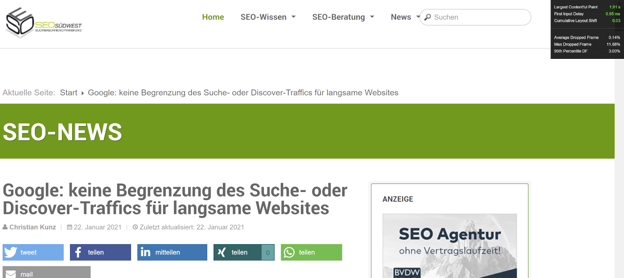Click the mail envelope icon

[11, 274]
